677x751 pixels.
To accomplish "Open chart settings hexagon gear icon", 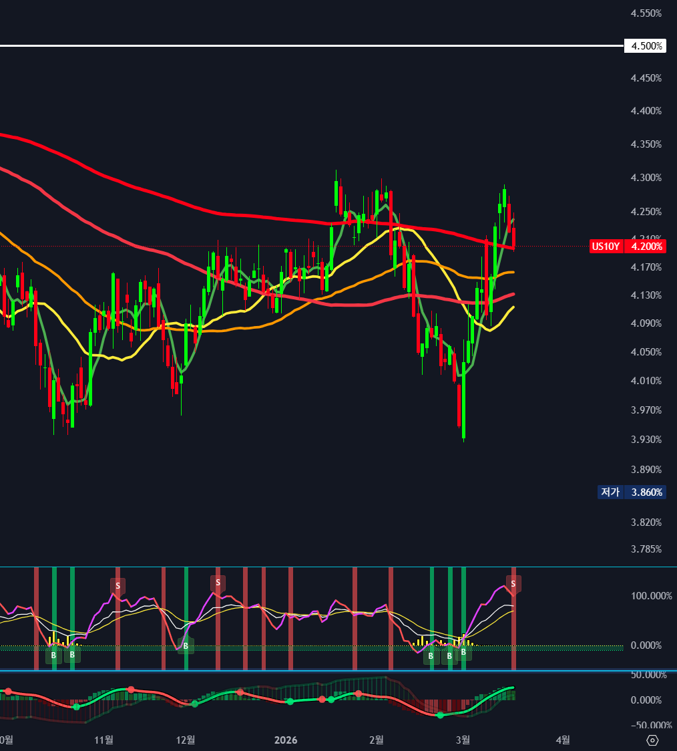I will pyautogui.click(x=653, y=740).
